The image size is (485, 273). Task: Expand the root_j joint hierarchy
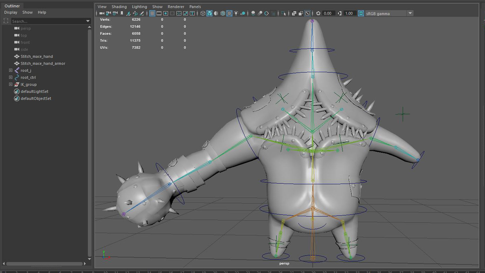(x=10, y=70)
